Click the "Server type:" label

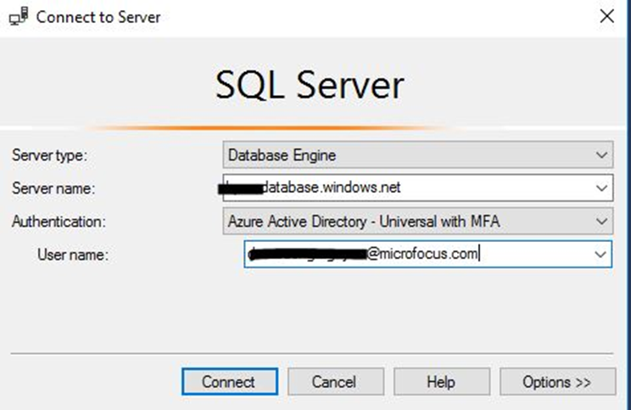pyautogui.click(x=50, y=155)
